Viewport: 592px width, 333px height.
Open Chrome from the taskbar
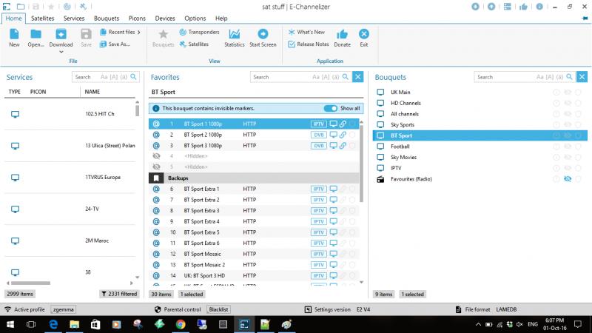tap(181, 324)
